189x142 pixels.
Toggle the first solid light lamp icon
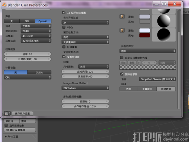pyautogui.click(x=122, y=16)
